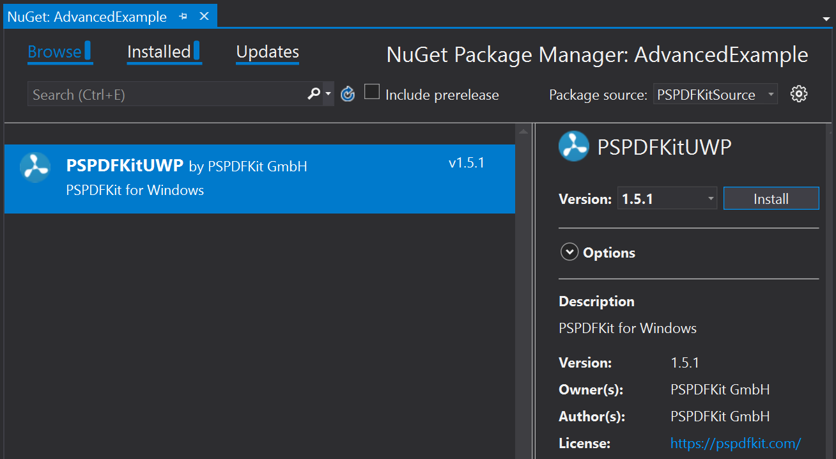Click 'PSPDFKit for Windows' text in details pane

coord(628,329)
